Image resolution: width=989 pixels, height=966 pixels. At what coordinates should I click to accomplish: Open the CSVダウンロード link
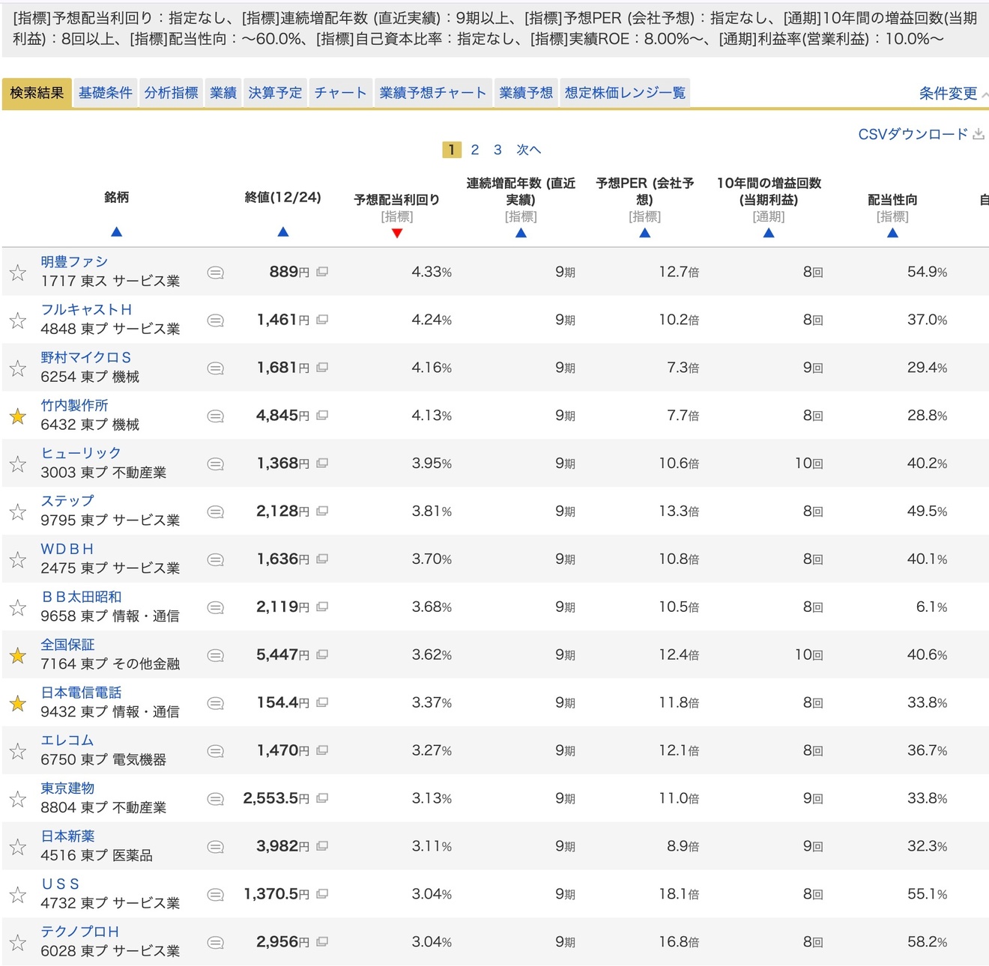(x=913, y=135)
